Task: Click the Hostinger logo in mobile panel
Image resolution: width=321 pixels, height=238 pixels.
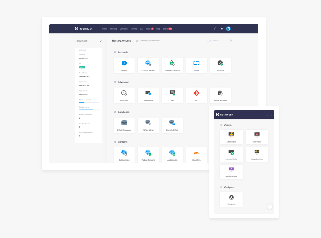Action: [x=224, y=115]
